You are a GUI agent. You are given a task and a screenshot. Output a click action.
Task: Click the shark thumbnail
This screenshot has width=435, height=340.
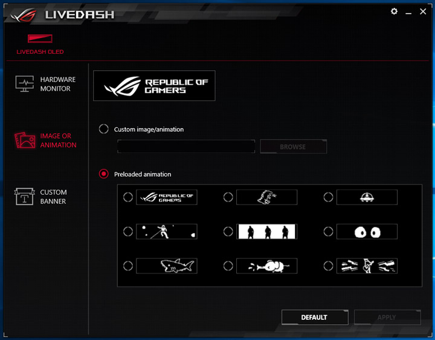[x=167, y=266]
